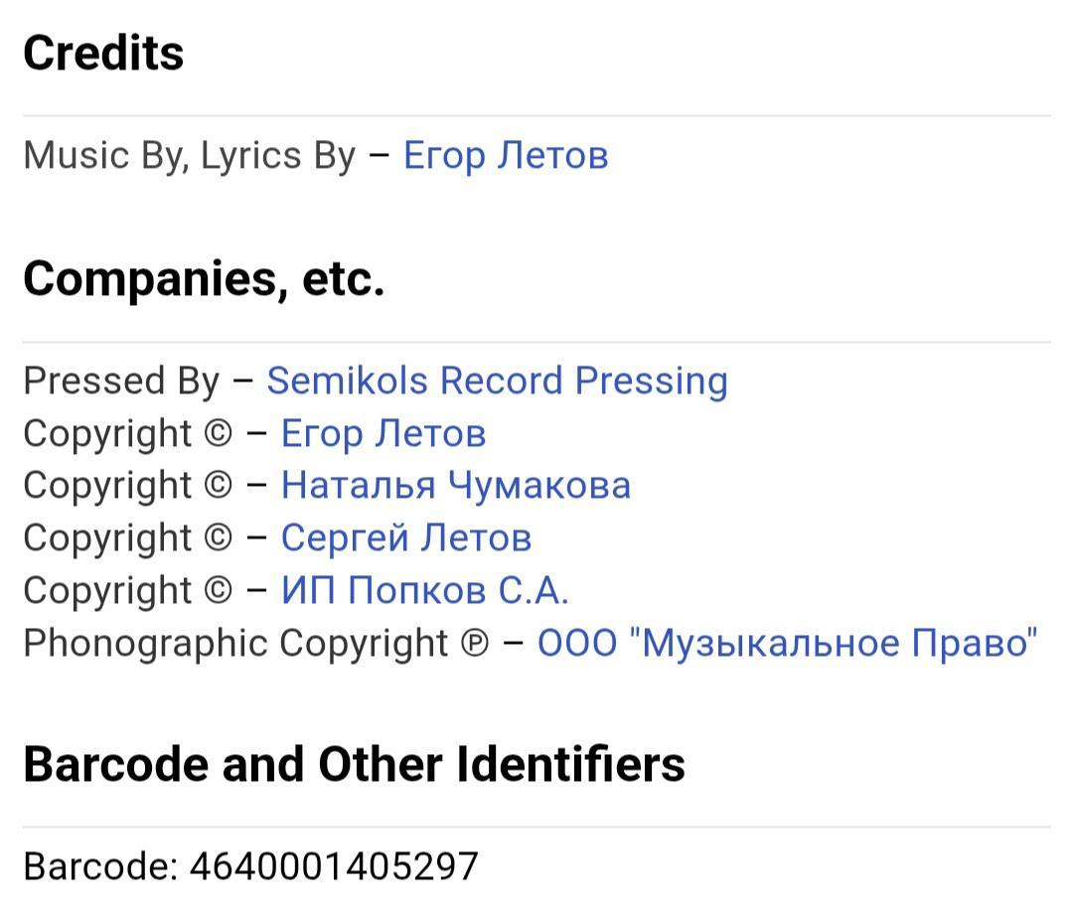The width and height of the screenshot is (1073, 915).
Task: Click the "Pressed By" label
Action: click(x=120, y=381)
